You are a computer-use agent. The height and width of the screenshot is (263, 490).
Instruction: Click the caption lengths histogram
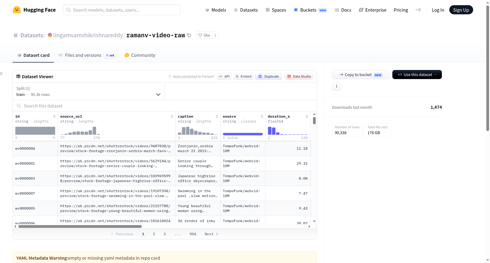[x=198, y=131]
